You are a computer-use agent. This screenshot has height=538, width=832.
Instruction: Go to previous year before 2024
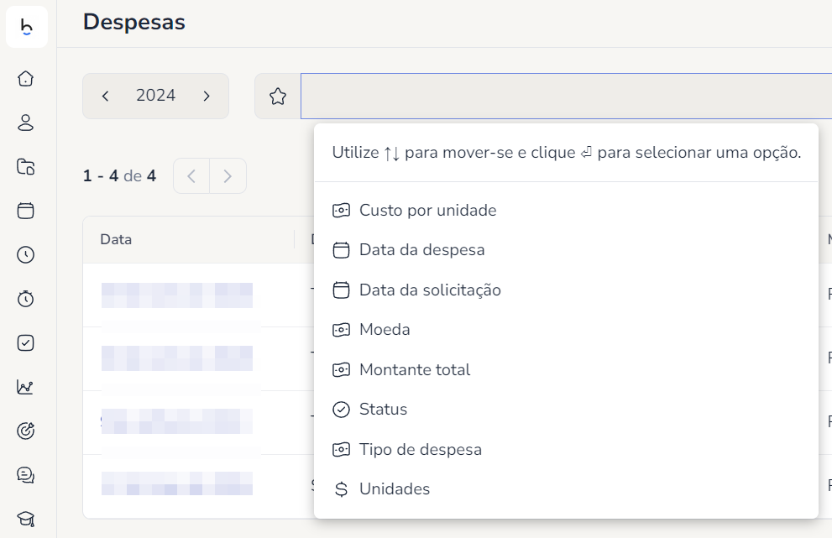point(105,97)
